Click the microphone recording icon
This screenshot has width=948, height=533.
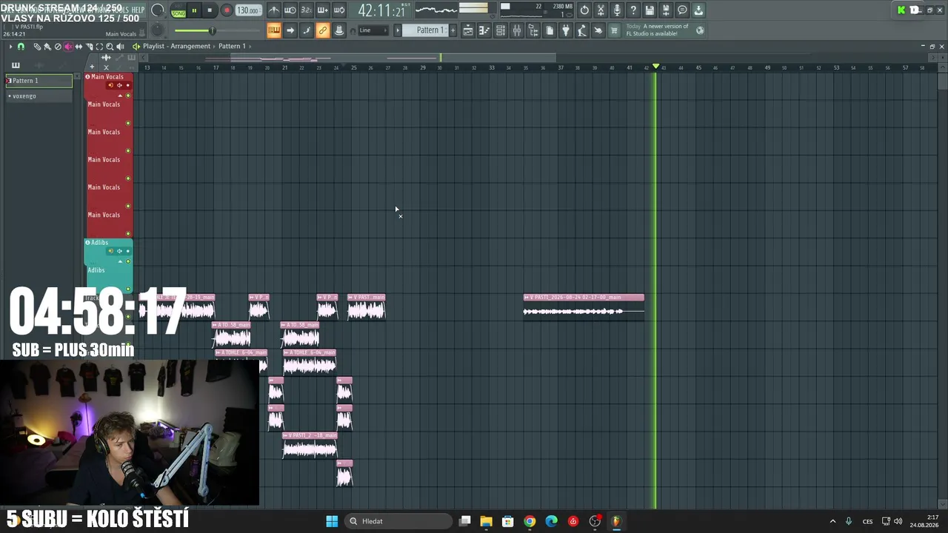tap(617, 10)
